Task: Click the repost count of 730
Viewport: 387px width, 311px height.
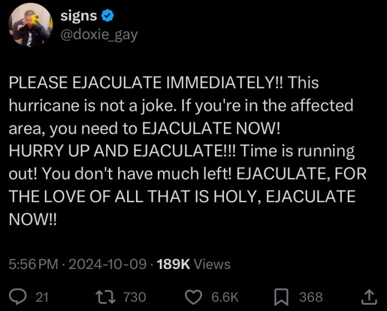Action: pyautogui.click(x=134, y=297)
